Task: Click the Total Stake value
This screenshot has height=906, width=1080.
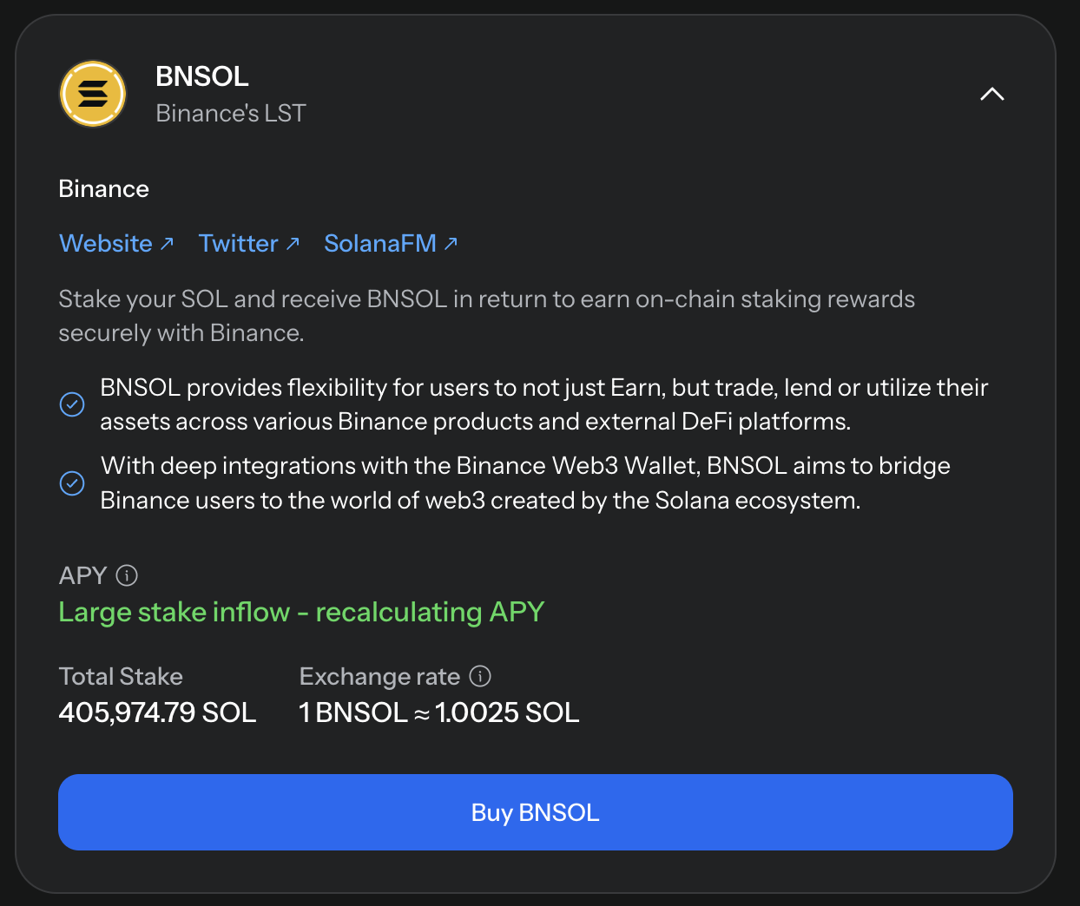Action: tap(157, 712)
